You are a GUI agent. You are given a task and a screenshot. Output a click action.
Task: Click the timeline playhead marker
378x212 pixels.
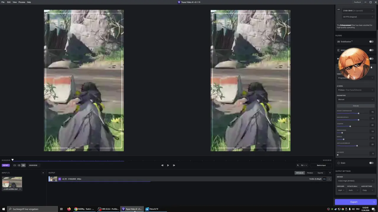coord(12,160)
